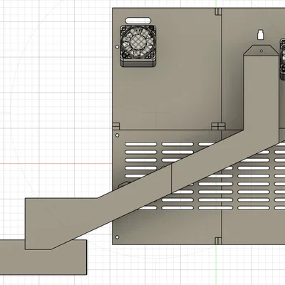Select the cooling fan on the panel
This screenshot has width=285, height=285.
click(x=138, y=46)
